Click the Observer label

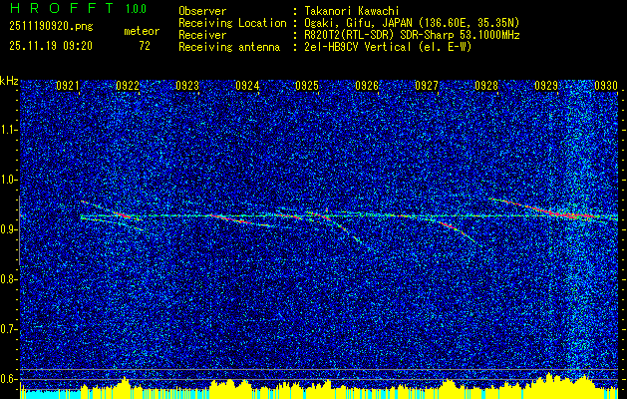(x=202, y=11)
